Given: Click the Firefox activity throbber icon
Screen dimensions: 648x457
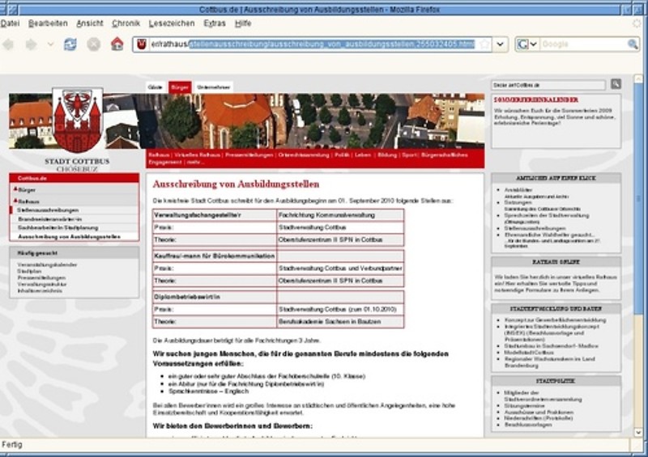Looking at the screenshot, I should (x=637, y=23).
